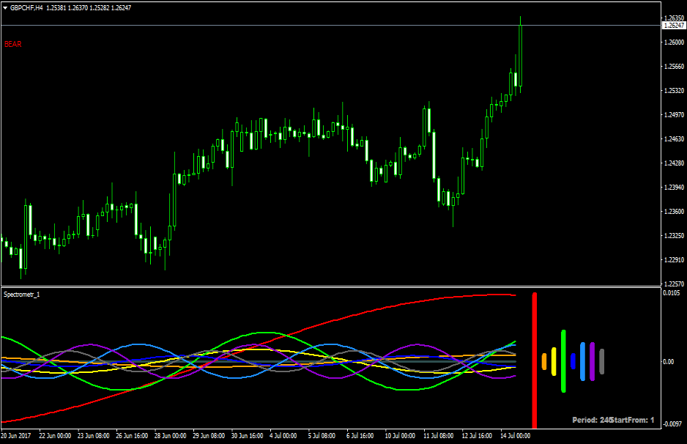The image size is (687, 444).
Task: Click the 4 Jul 00:00 time label
Action: 282,435
